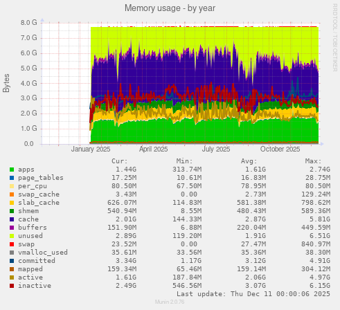Click active current value 1.61G
This screenshot has width=340, height=310.
[126, 277]
